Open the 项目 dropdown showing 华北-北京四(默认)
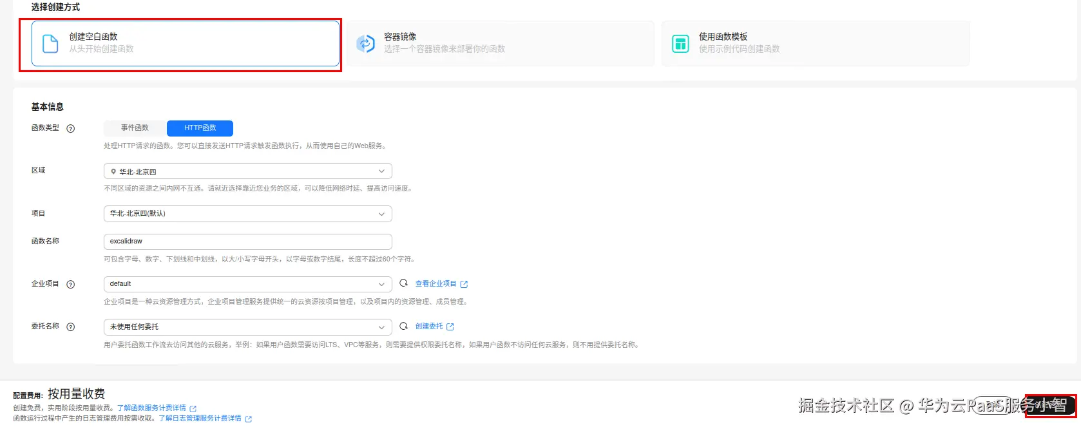Viewport: 1081px width, 427px height. pos(248,214)
